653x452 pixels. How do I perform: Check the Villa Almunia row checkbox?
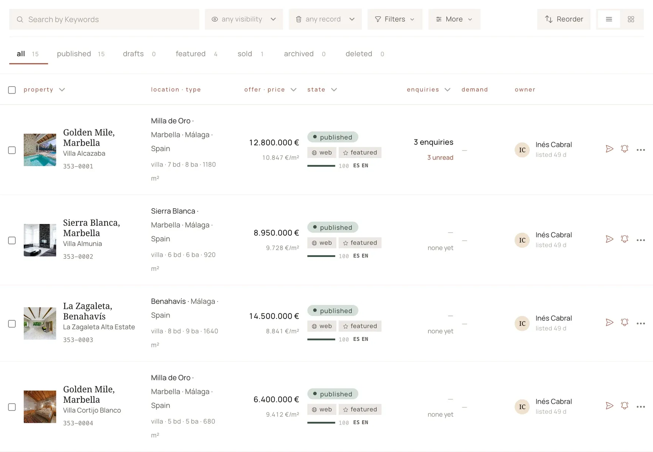click(12, 240)
